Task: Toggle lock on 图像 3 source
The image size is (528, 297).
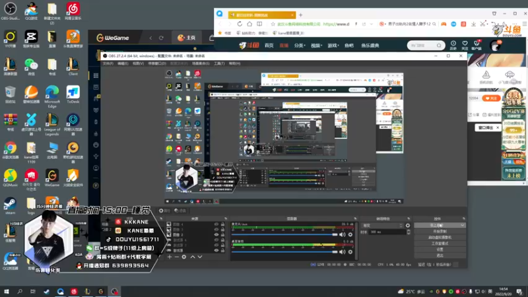Action: (x=222, y=229)
